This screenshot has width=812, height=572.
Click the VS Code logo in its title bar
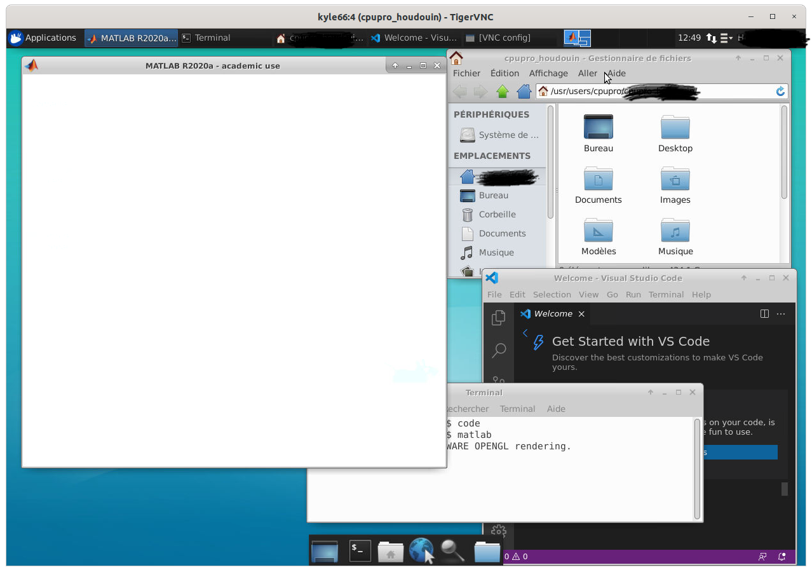tap(492, 278)
